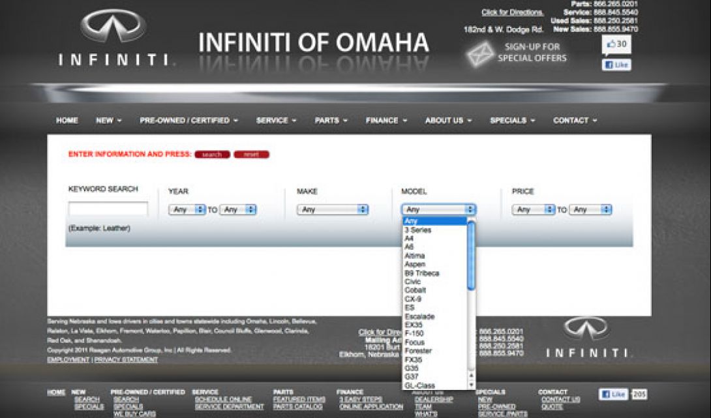Screen dimensions: 711x418
Task: Select 3 Series in the model list
Action: [434, 230]
